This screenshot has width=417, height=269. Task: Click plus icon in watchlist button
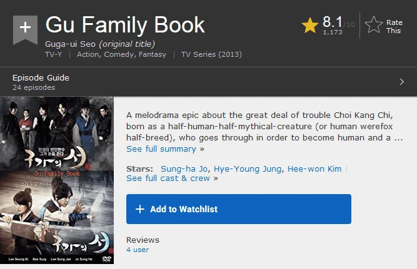pyautogui.click(x=140, y=209)
